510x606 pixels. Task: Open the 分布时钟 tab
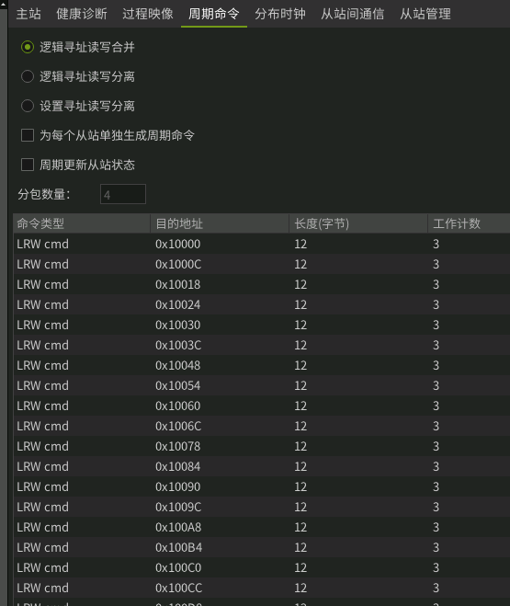[280, 14]
